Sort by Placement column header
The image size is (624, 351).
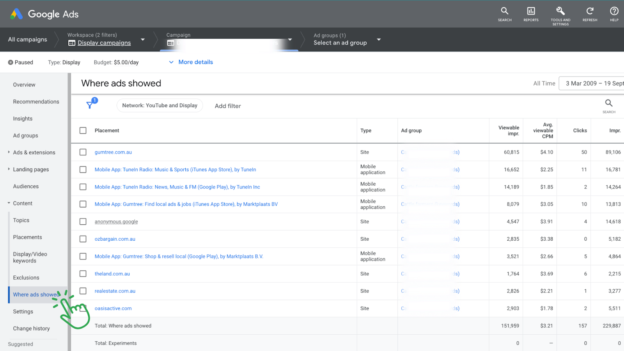click(107, 131)
